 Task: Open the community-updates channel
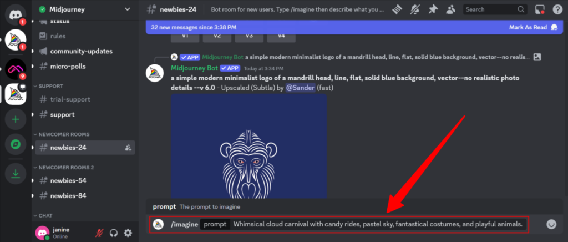pyautogui.click(x=81, y=51)
